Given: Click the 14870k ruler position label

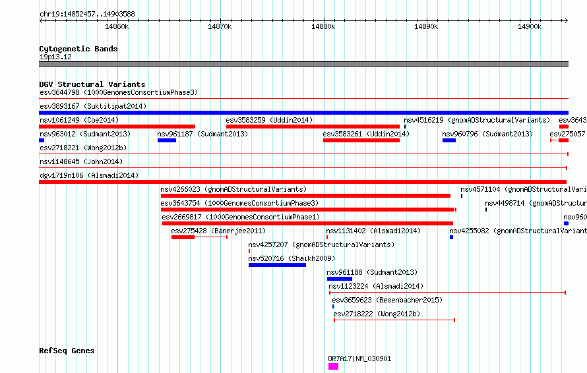Looking at the screenshot, I should [220, 26].
